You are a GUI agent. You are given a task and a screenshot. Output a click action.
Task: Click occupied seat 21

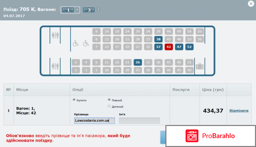tap(127, 62)
